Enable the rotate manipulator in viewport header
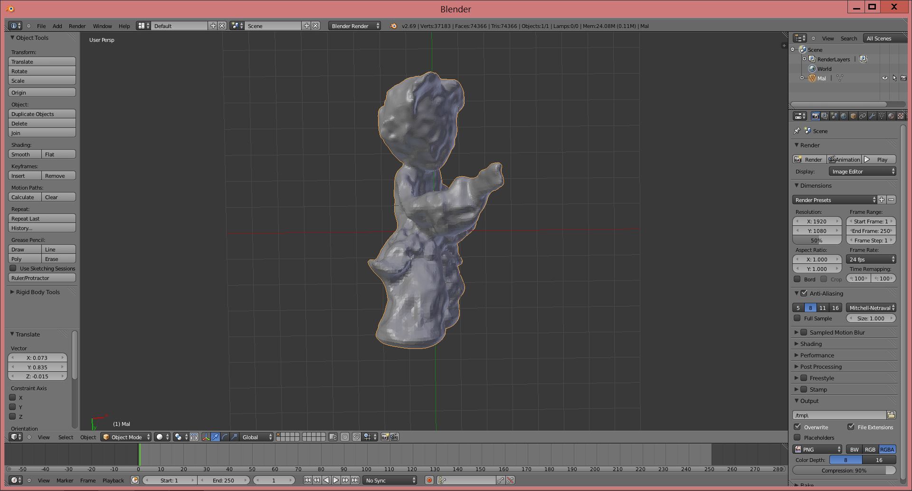 pos(224,436)
